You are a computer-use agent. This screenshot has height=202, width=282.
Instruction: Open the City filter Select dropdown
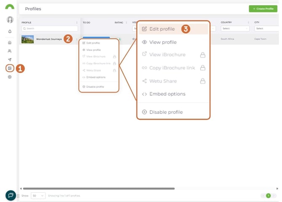(265, 28)
